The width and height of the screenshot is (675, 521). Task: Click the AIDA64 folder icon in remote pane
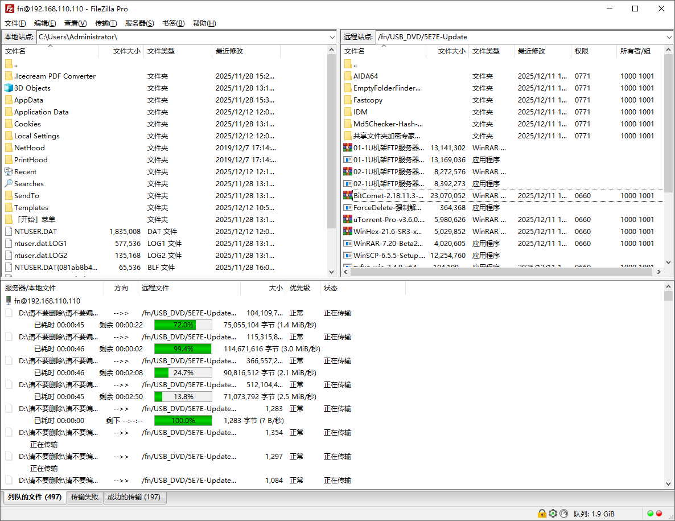pyautogui.click(x=348, y=76)
